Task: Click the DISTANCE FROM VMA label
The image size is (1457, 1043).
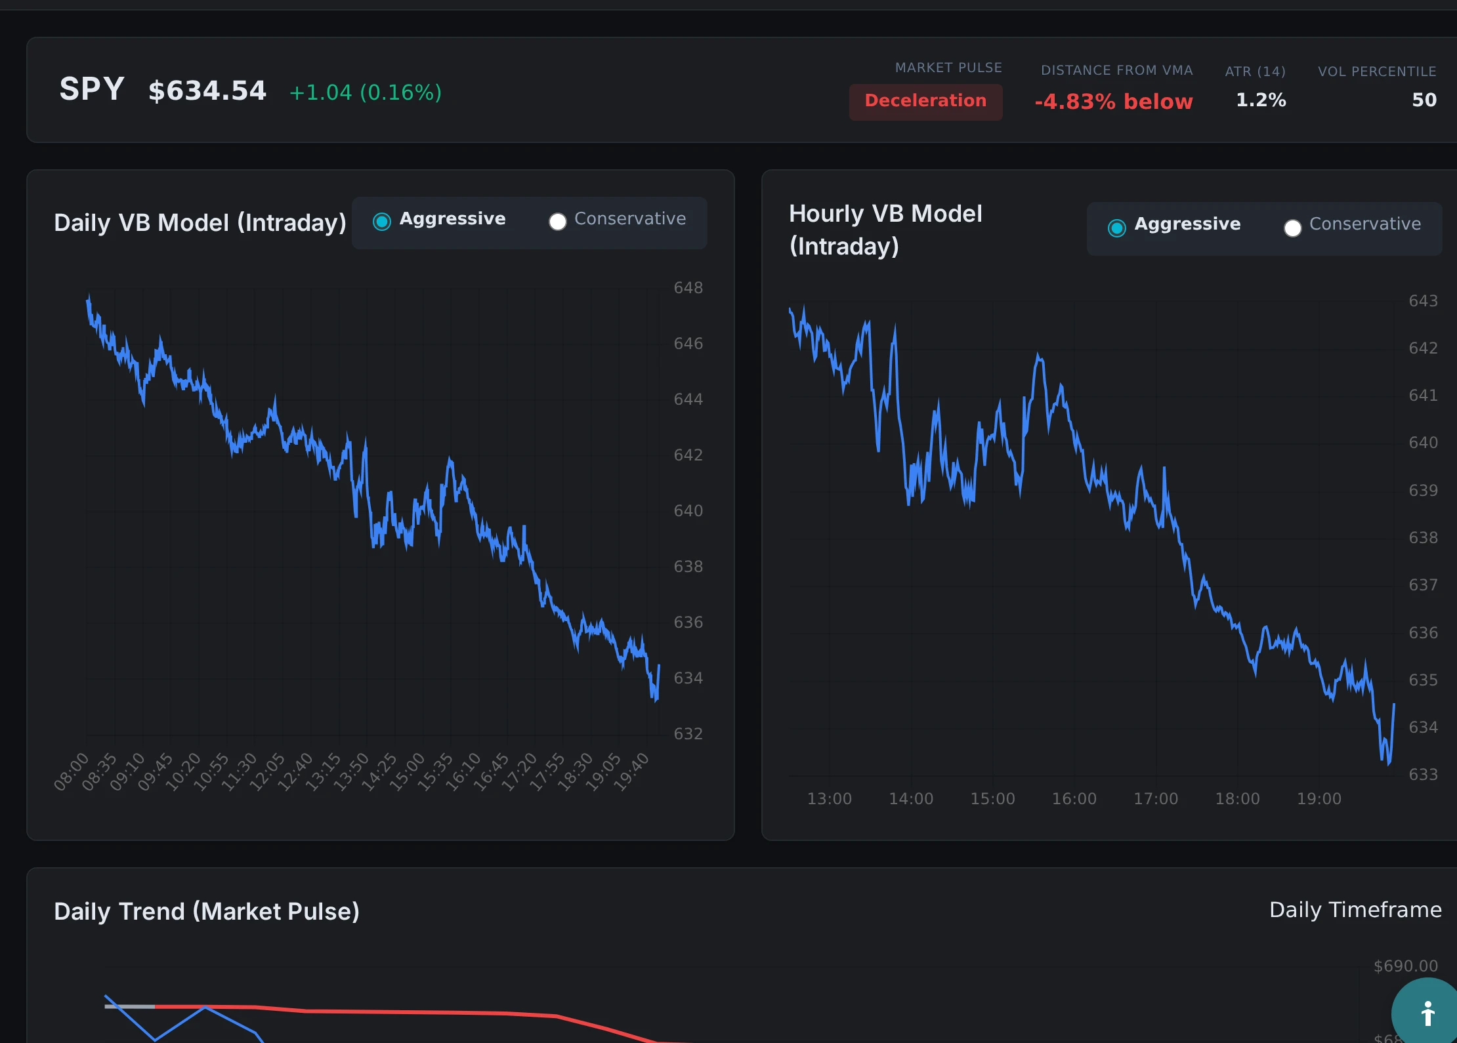Action: click(x=1117, y=70)
